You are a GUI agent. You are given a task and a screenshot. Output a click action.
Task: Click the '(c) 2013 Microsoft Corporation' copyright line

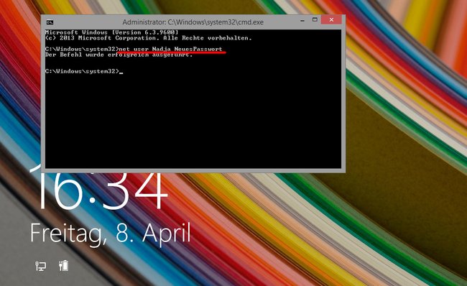point(148,38)
